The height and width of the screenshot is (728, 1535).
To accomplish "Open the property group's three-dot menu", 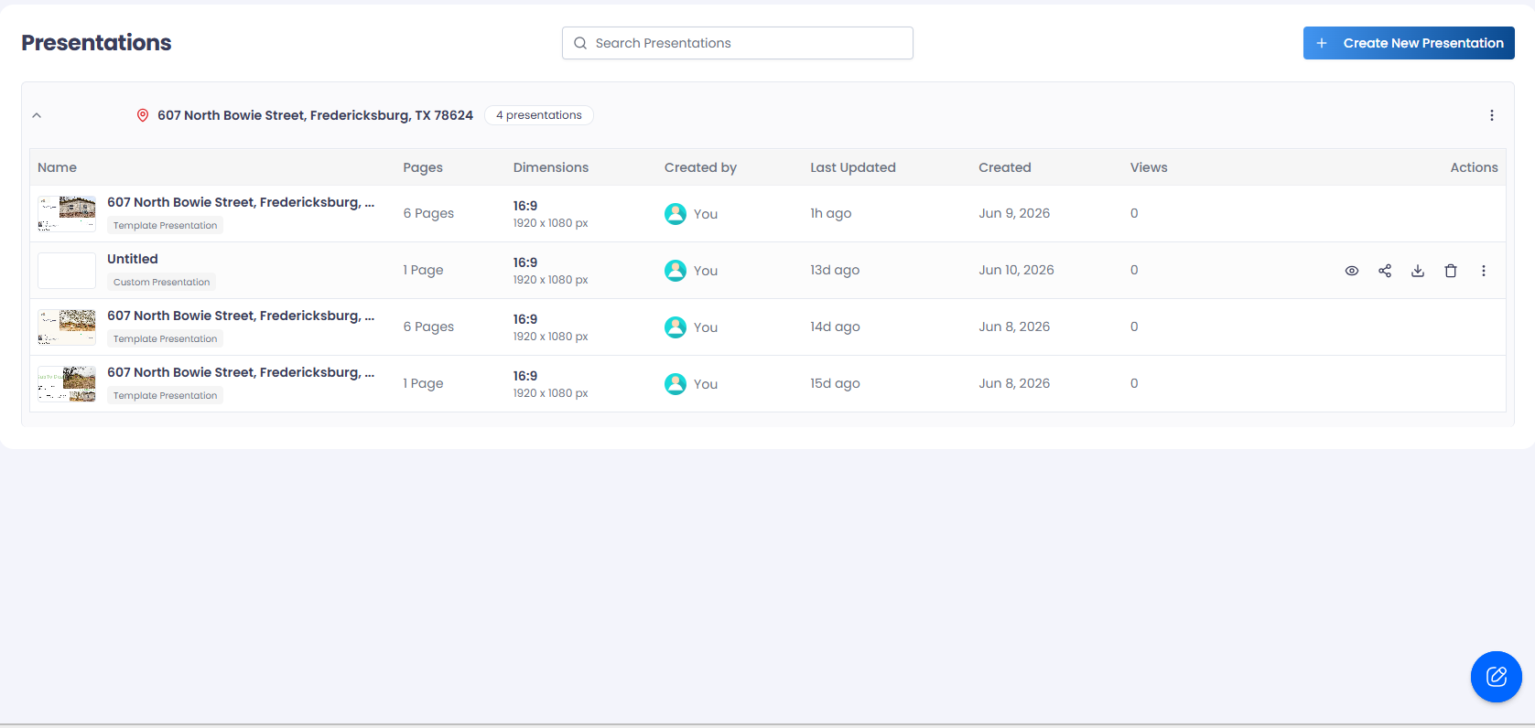I will [x=1491, y=115].
